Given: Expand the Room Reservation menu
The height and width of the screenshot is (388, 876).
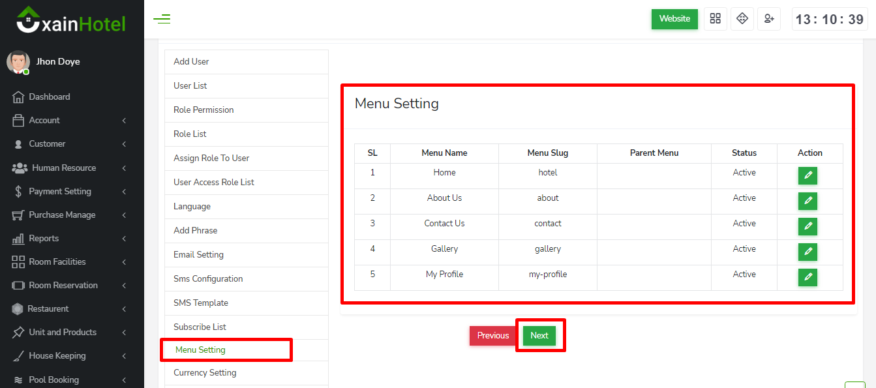Looking at the screenshot, I should pos(68,286).
